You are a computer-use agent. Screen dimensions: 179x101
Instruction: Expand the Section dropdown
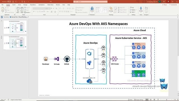click(27, 12)
